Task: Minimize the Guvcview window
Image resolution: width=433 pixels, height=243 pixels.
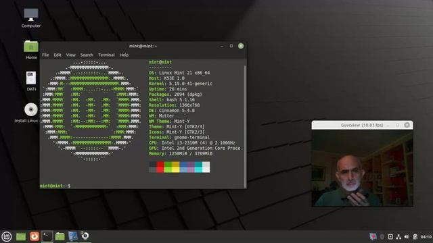Action: click(x=388, y=125)
